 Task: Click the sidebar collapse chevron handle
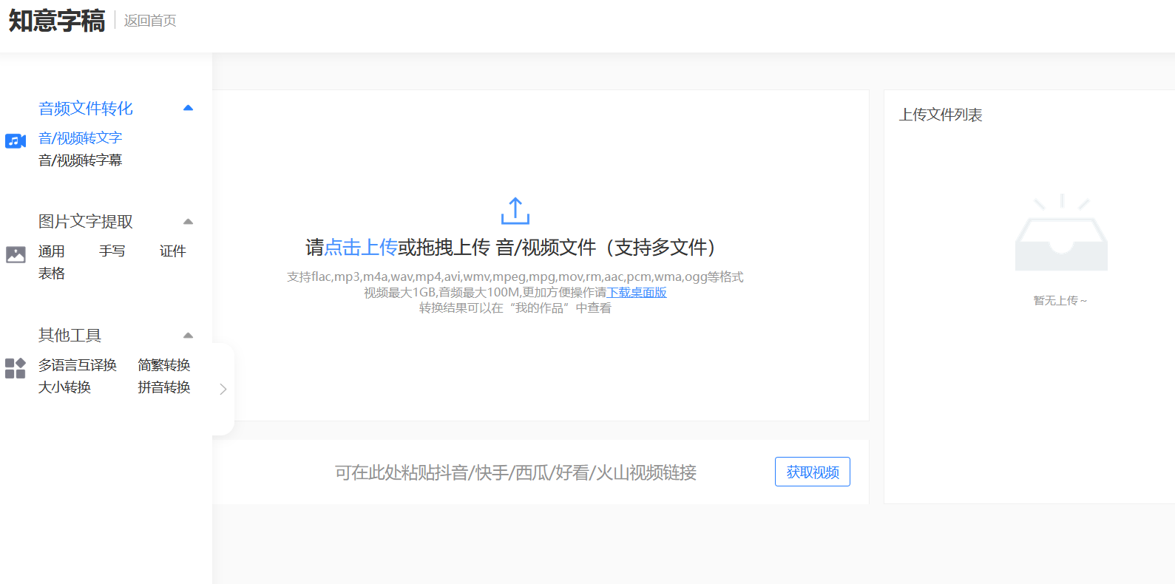[x=223, y=389]
